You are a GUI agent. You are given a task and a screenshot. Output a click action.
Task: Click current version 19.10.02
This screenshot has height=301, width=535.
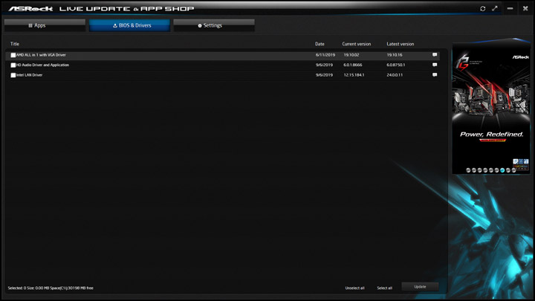pyautogui.click(x=351, y=55)
